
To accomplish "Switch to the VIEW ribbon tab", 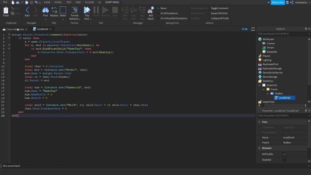I will coord(78,2).
